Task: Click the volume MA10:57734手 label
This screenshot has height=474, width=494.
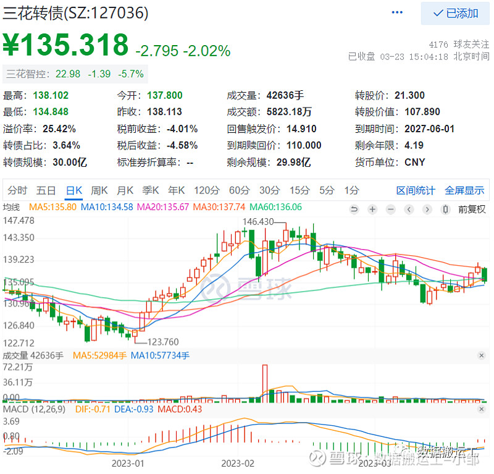Action: (161, 356)
